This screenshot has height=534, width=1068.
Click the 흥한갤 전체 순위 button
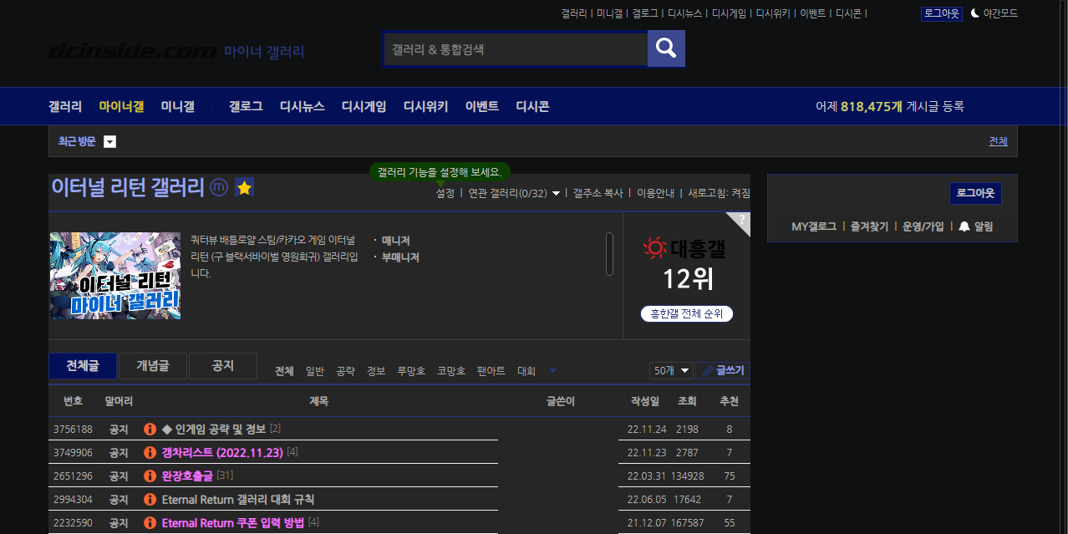(687, 313)
